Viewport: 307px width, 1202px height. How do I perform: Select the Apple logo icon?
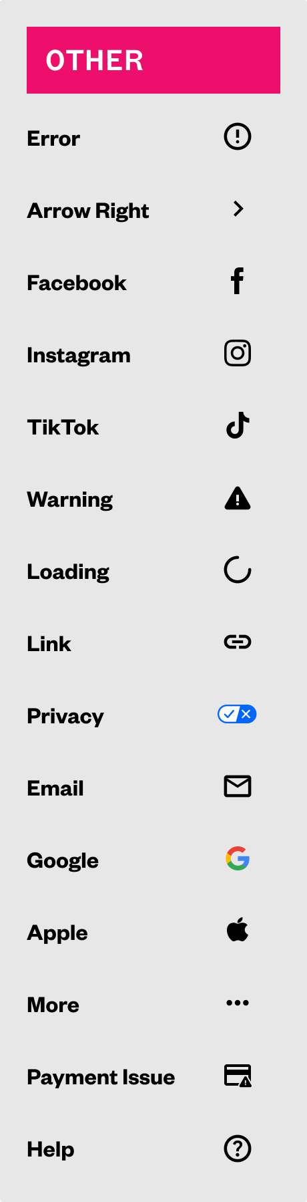pyautogui.click(x=238, y=930)
